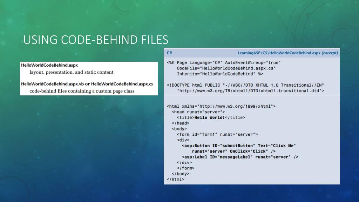Click the '<asp:Label ID="messageLabel"' line

(x=240, y=157)
